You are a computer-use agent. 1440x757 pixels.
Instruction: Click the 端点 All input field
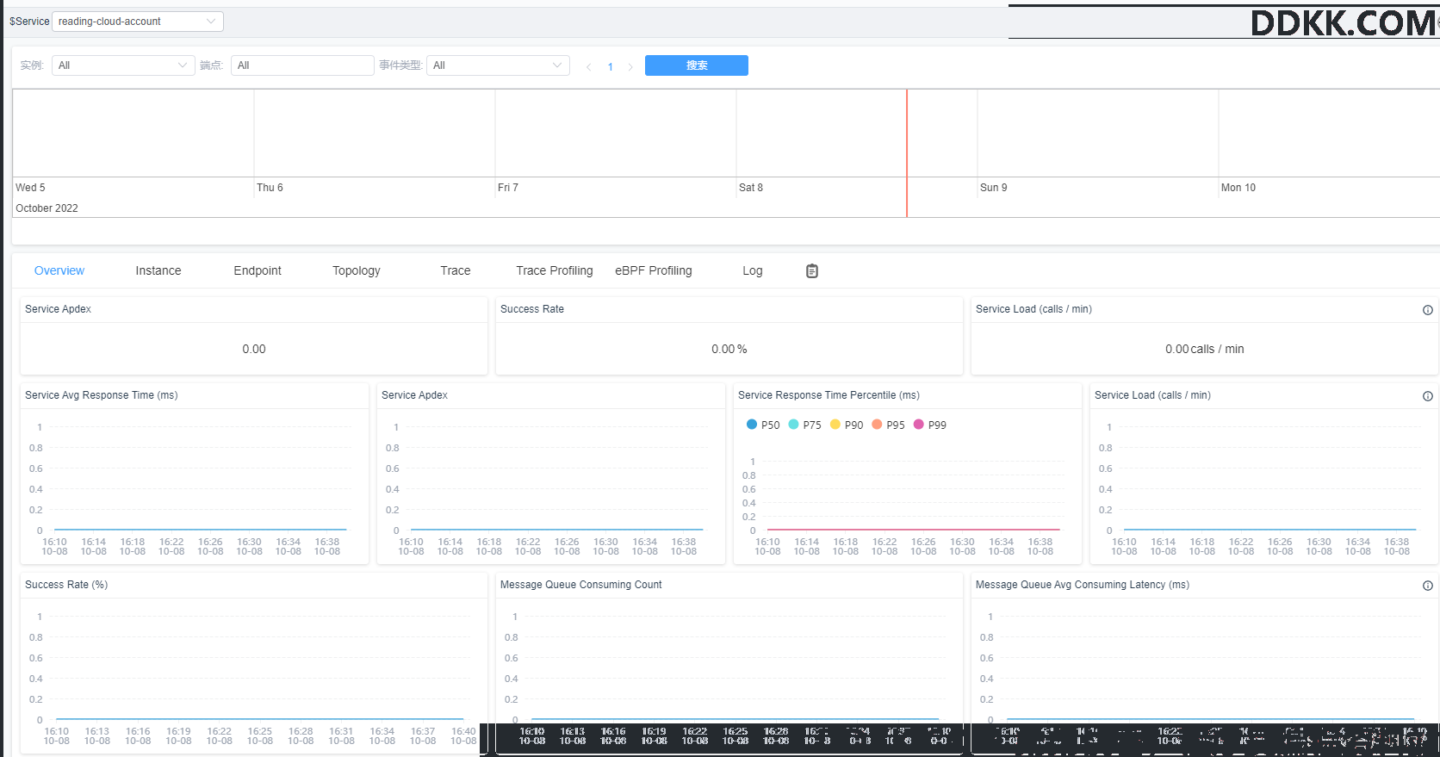(x=302, y=65)
